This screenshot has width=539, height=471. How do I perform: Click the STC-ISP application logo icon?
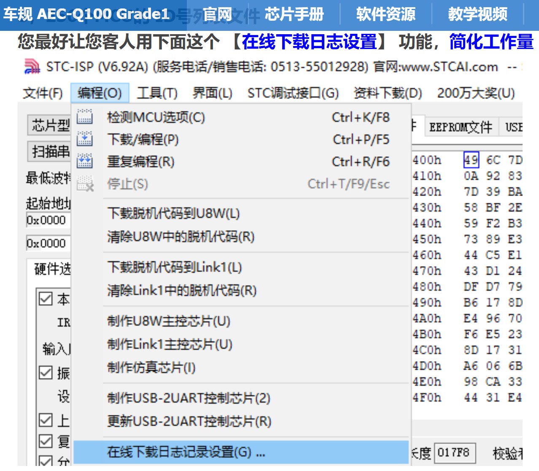[x=32, y=67]
